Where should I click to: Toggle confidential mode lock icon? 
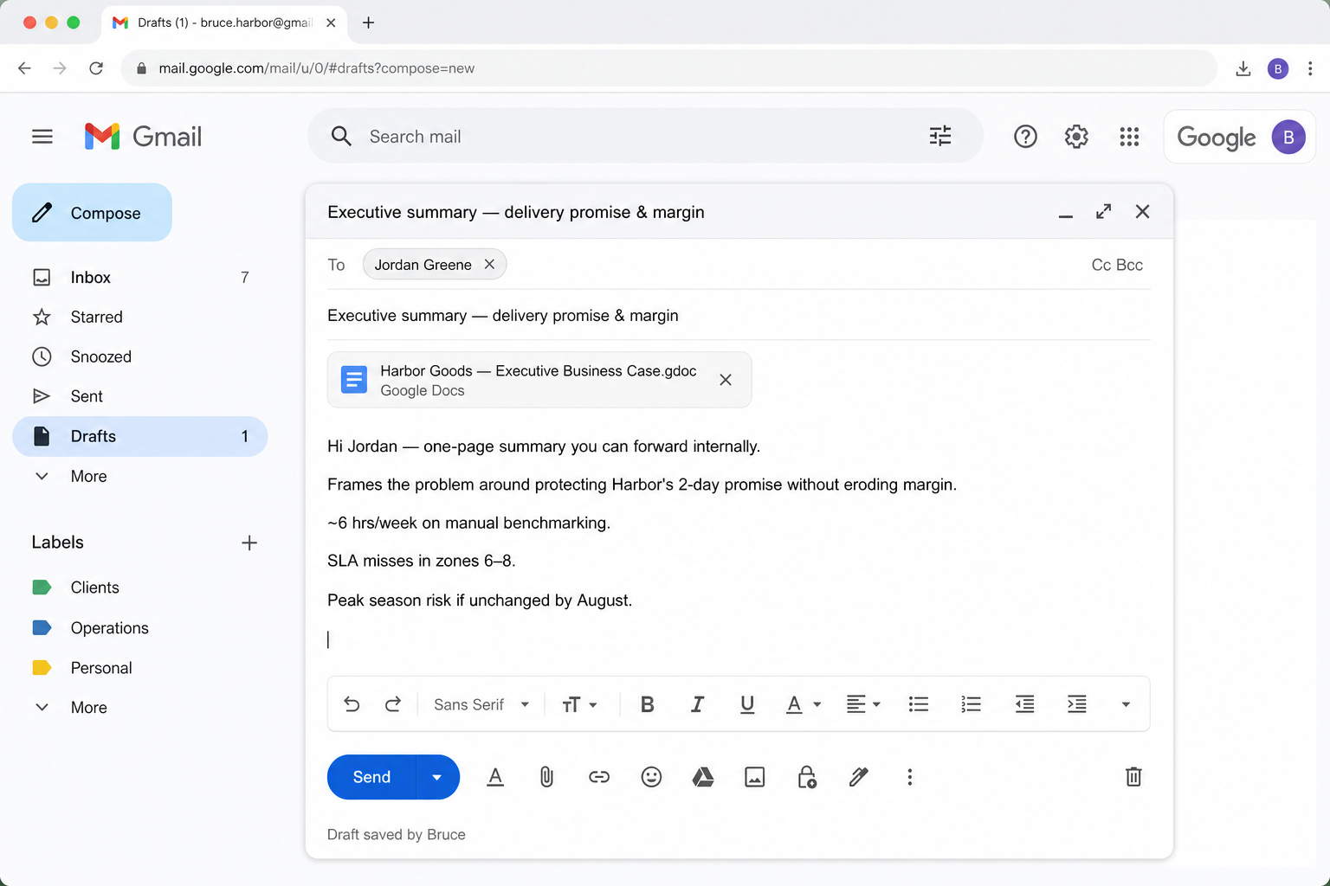[x=807, y=777]
